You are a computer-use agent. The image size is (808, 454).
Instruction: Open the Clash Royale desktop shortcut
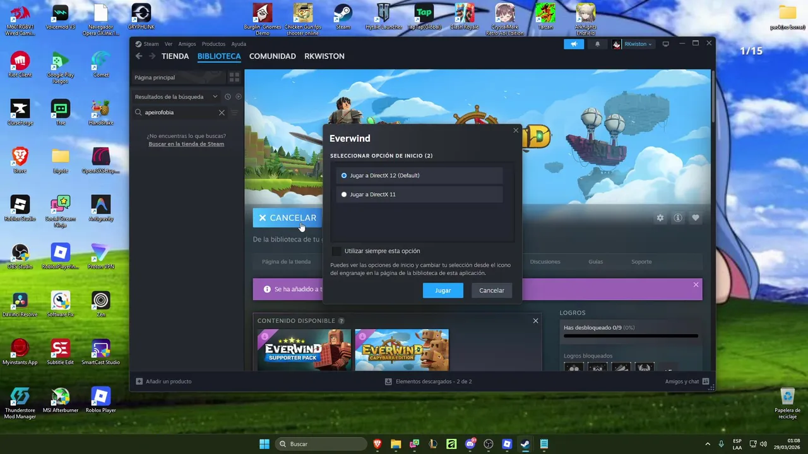pos(465,18)
